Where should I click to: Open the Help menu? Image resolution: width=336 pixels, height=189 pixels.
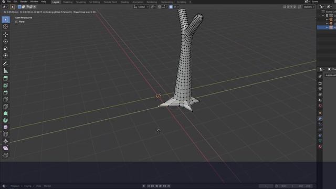(44, 2)
